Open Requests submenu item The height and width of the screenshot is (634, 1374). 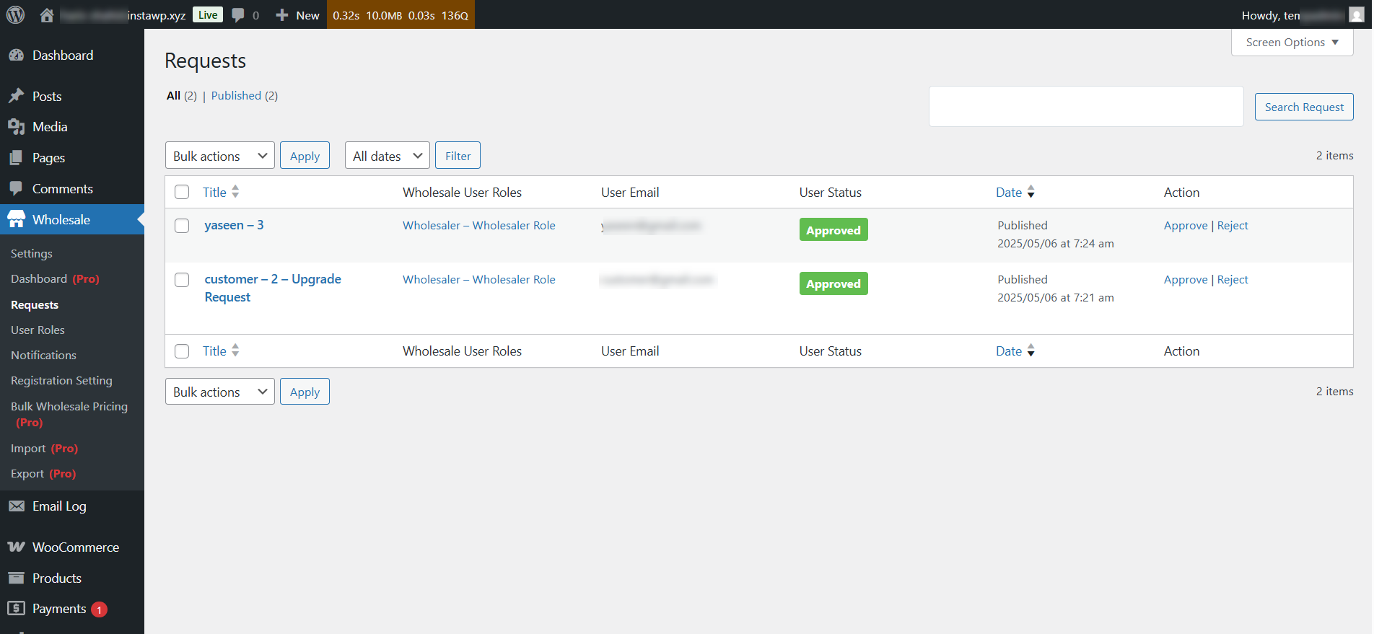35,305
